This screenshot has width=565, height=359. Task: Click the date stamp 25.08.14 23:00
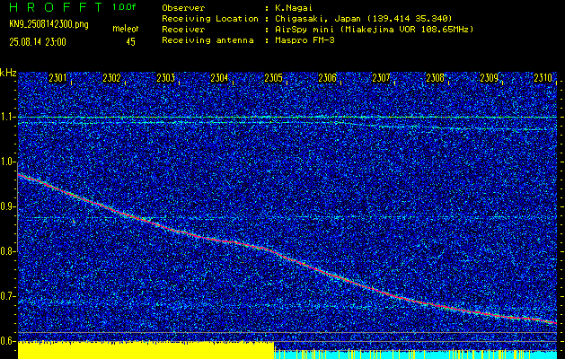point(38,42)
